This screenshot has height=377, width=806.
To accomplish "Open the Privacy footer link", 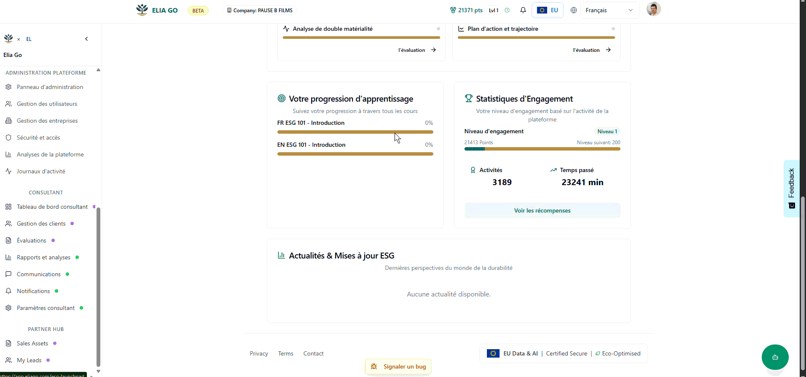I will pyautogui.click(x=259, y=353).
